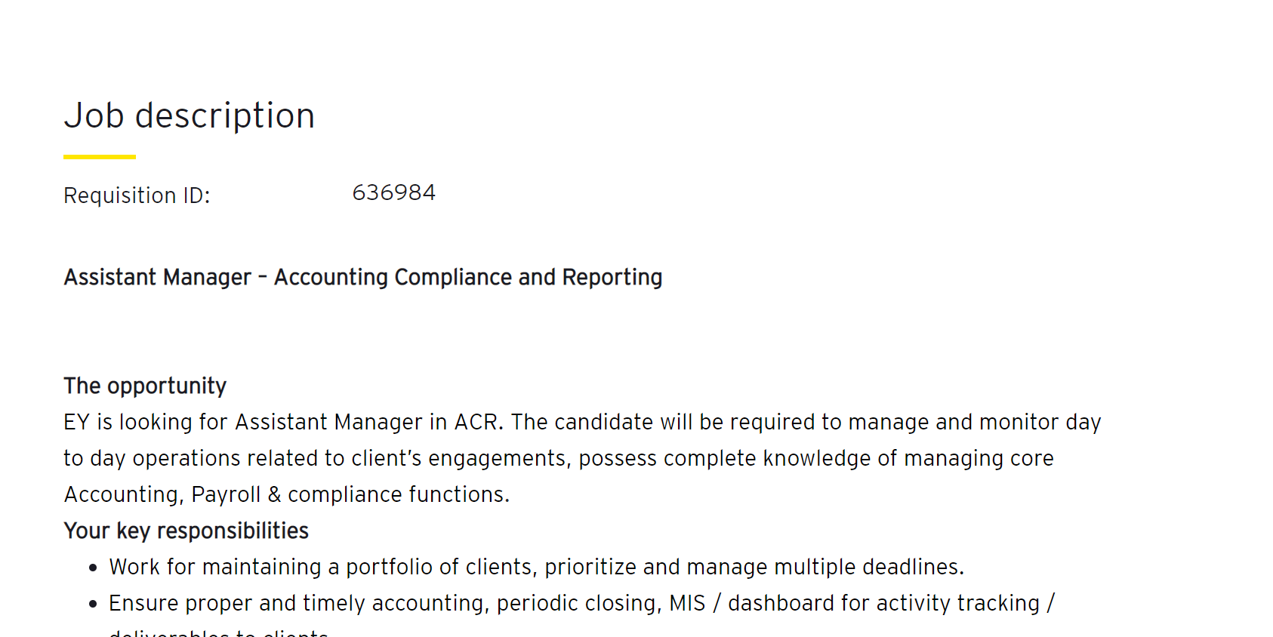Screen dimensions: 1273x637
Task: Click the phrase dashboard for activity tracking
Action: pyautogui.click(x=883, y=604)
